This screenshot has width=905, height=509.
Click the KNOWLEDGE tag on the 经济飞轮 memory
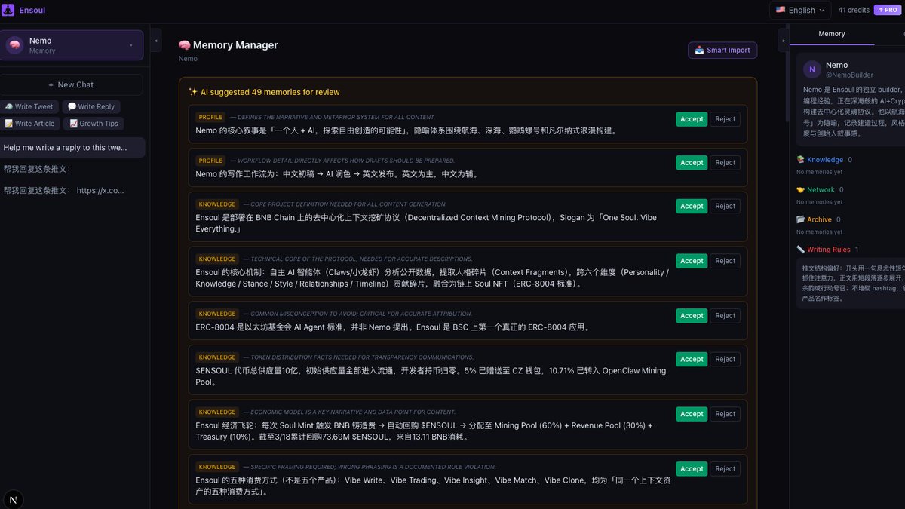[217, 412]
